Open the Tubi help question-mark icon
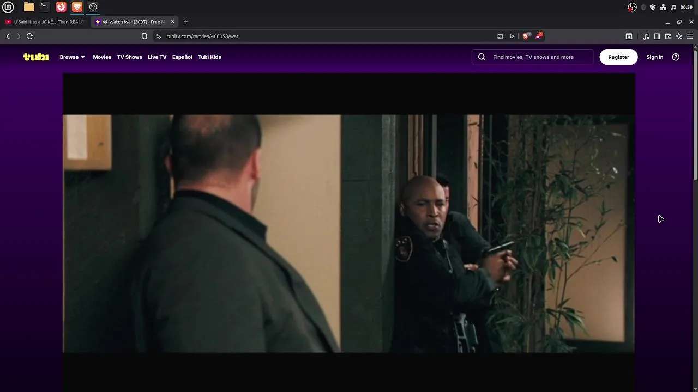This screenshot has height=392, width=698. tap(676, 57)
